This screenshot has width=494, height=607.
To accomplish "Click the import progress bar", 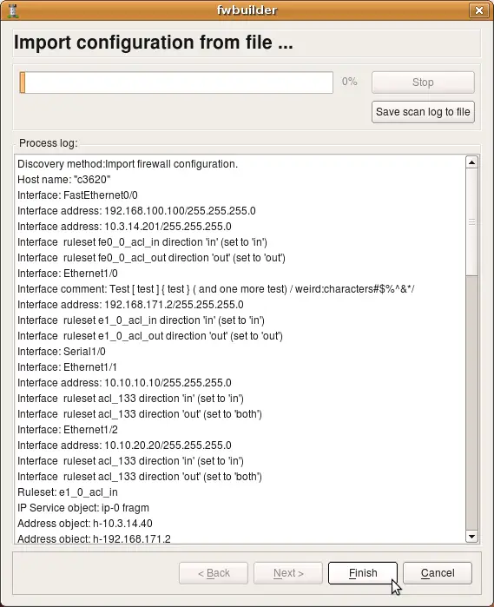I will click(x=176, y=82).
